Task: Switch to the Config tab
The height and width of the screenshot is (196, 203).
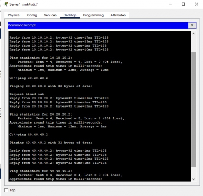Action: [x=32, y=15]
